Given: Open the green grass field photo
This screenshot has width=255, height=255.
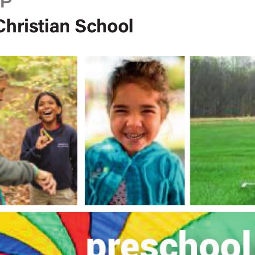Looking at the screenshot, I should tap(223, 130).
